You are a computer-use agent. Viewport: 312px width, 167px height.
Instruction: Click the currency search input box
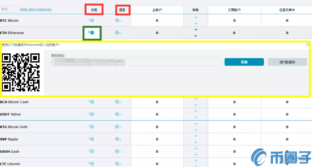tap(10, 9)
